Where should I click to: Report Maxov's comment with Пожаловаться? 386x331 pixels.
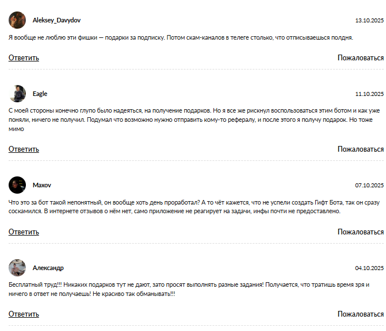click(x=360, y=232)
